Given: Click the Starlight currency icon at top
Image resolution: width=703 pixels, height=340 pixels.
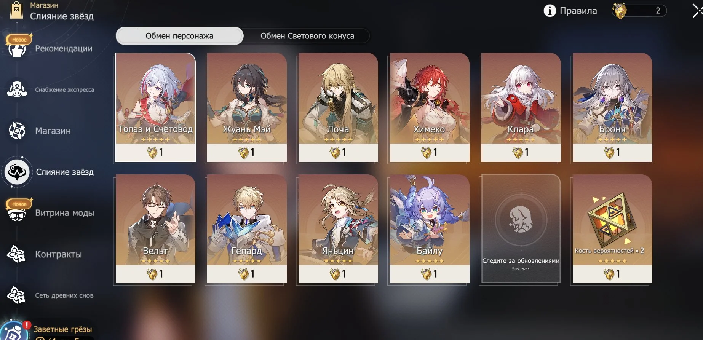Looking at the screenshot, I should (x=620, y=11).
